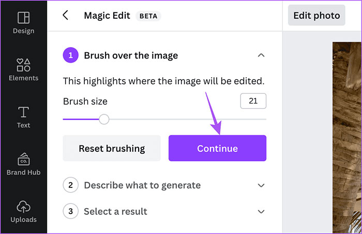Image resolution: width=362 pixels, height=234 pixels.
Task: Click the BETA label badge
Action: (x=148, y=16)
